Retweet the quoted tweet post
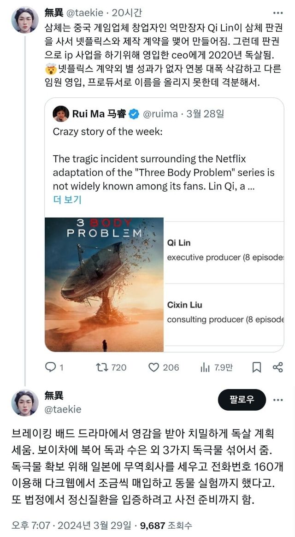Viewport: 295px width, 537px height. (x=100, y=367)
